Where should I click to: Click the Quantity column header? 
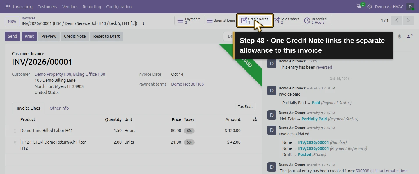[113, 119]
